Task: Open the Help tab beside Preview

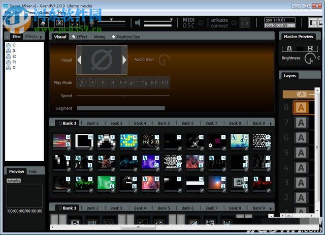Action: pyautogui.click(x=32, y=171)
